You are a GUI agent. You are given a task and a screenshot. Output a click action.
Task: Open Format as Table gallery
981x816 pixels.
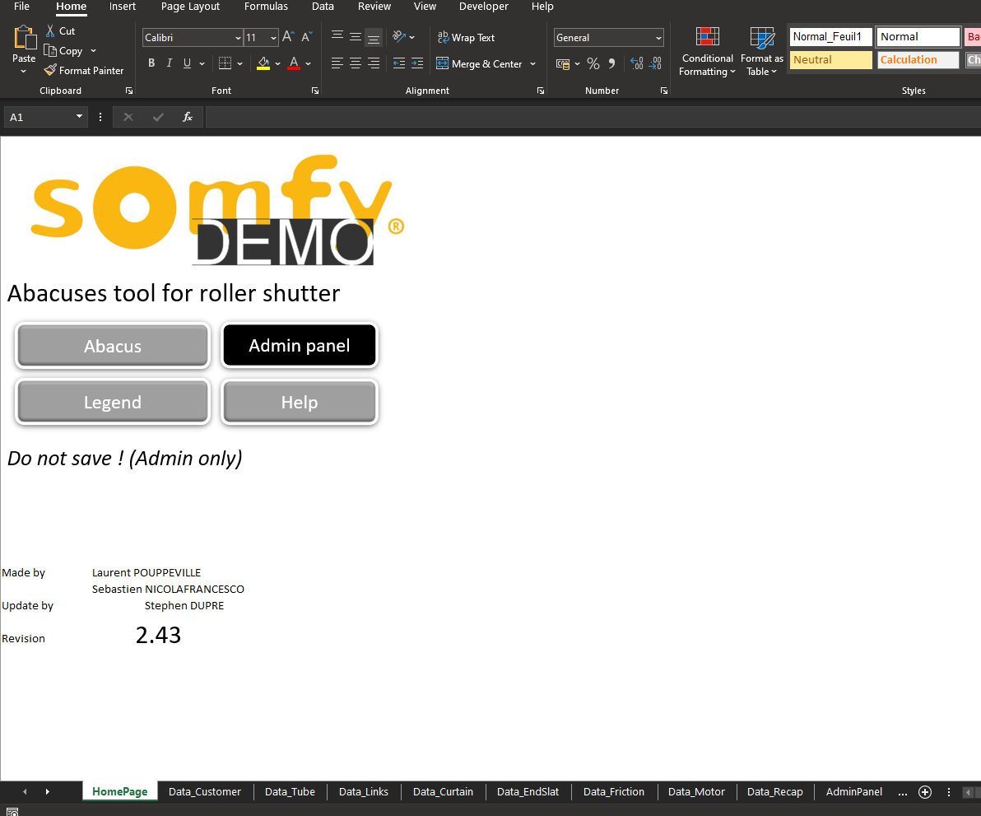point(761,51)
